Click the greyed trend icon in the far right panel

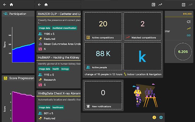[x=190, y=5]
